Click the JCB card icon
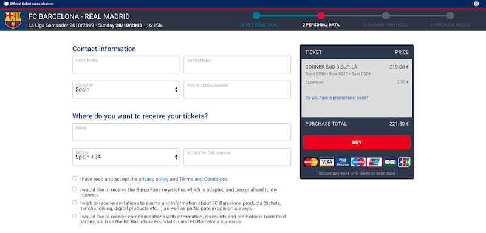 coord(404,162)
